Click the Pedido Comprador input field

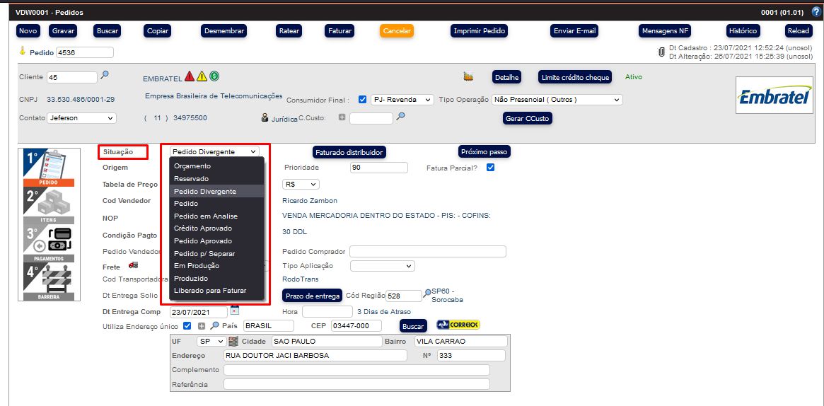point(428,252)
